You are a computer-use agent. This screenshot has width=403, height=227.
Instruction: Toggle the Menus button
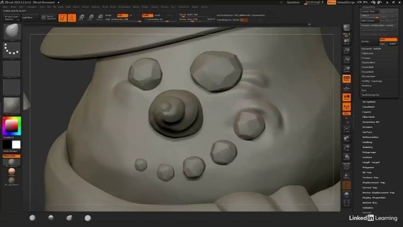[331, 3]
